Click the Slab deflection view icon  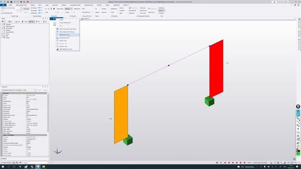(57, 49)
